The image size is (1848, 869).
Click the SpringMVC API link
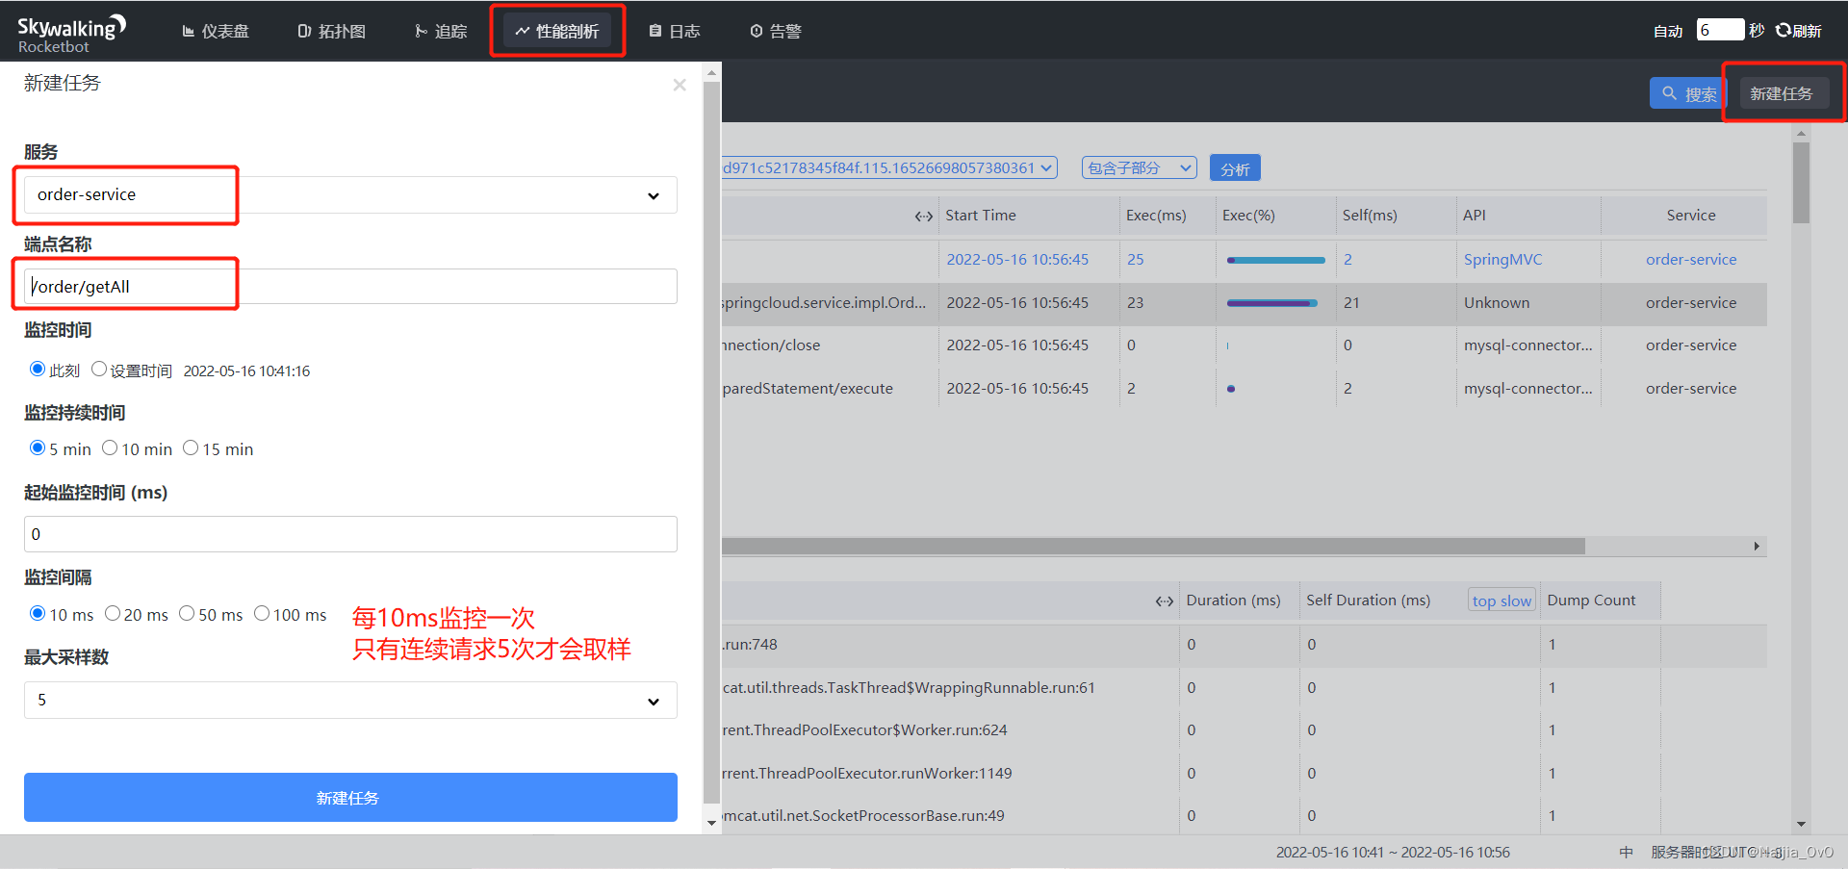1502,260
